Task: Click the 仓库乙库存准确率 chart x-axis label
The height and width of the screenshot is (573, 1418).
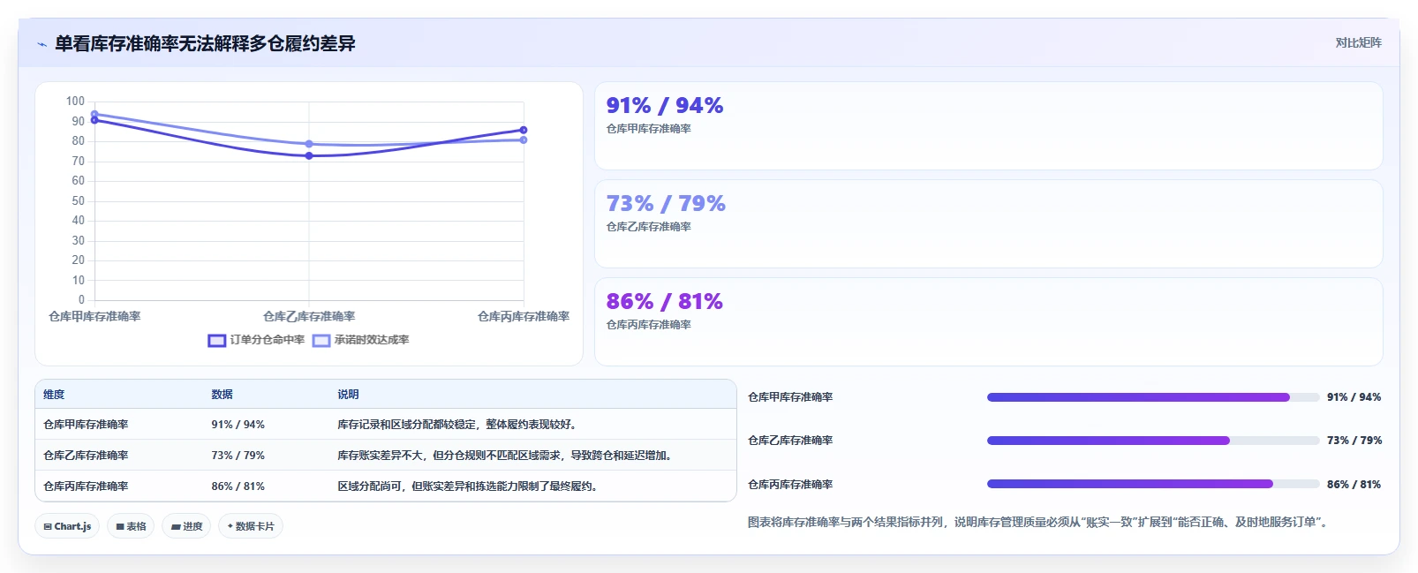Action: 309,316
